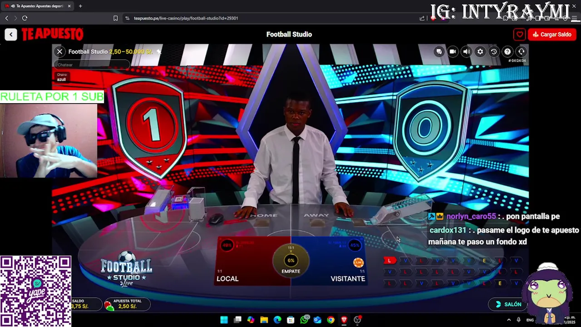Open the help question mark icon

click(507, 52)
